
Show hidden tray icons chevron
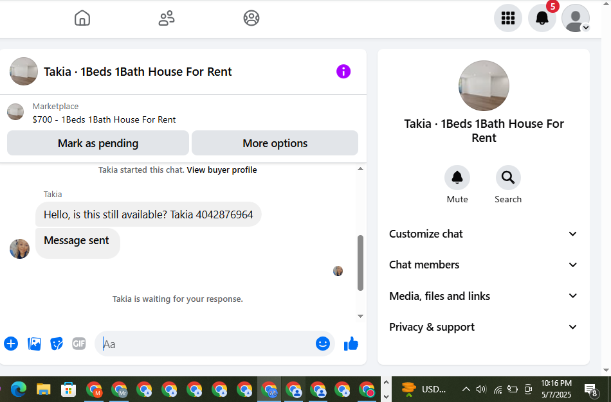click(466, 389)
